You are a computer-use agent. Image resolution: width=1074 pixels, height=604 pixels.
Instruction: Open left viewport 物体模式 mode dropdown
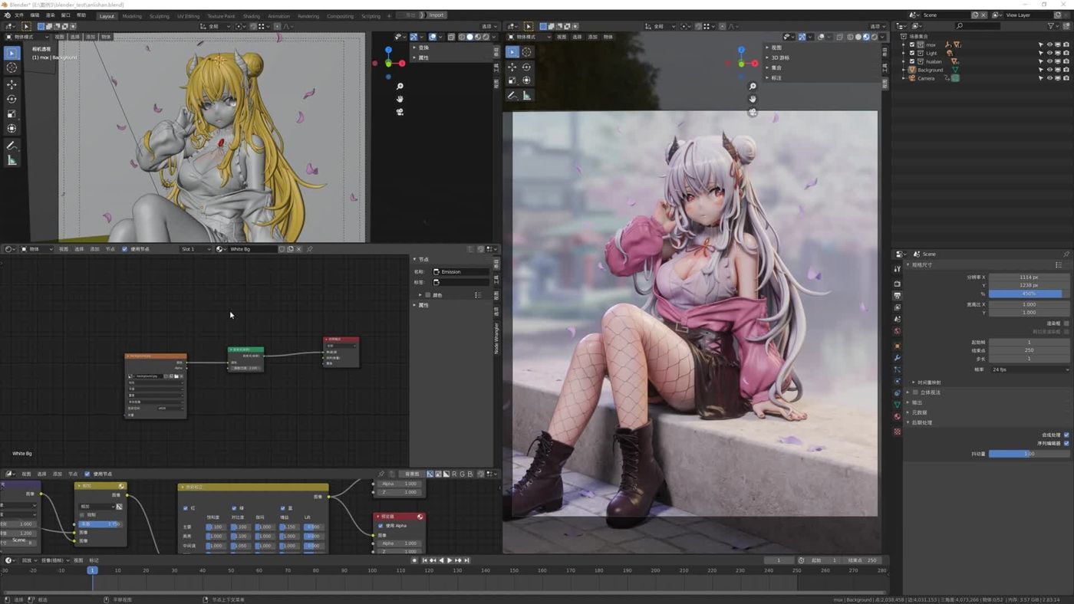pyautogui.click(x=26, y=37)
